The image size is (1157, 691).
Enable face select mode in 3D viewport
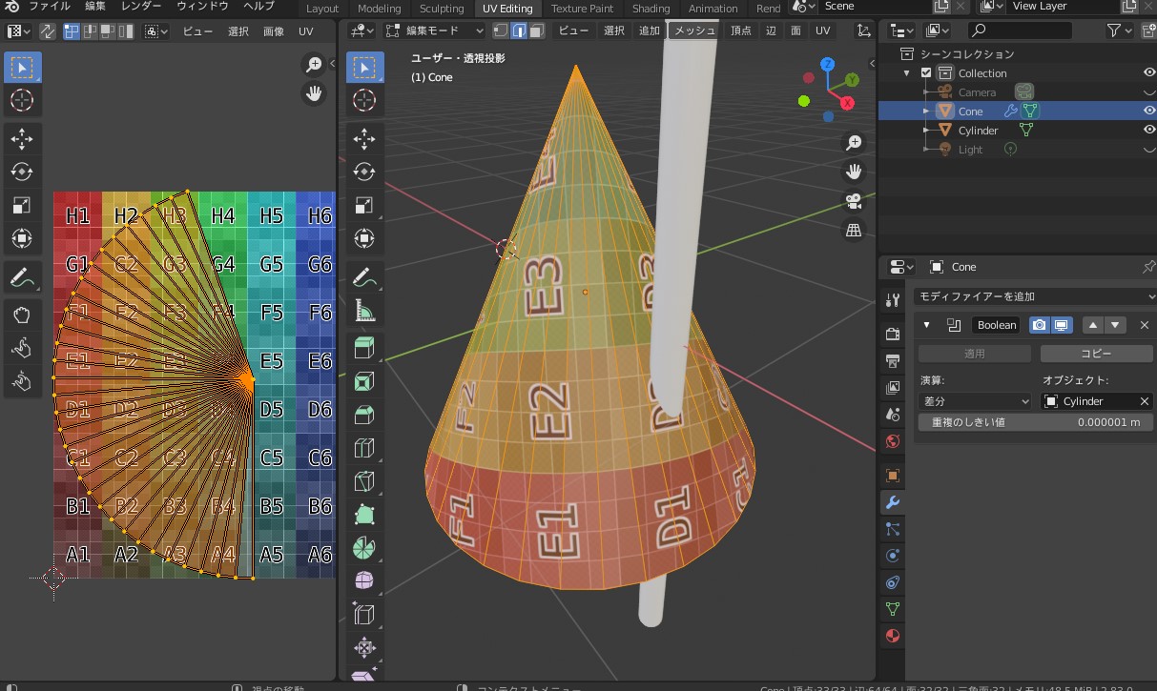coord(537,30)
